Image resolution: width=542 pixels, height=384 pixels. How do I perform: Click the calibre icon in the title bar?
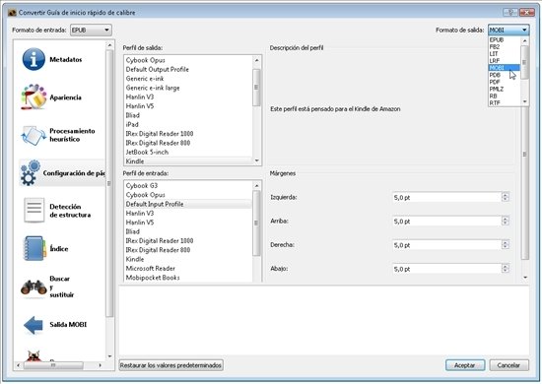click(12, 13)
